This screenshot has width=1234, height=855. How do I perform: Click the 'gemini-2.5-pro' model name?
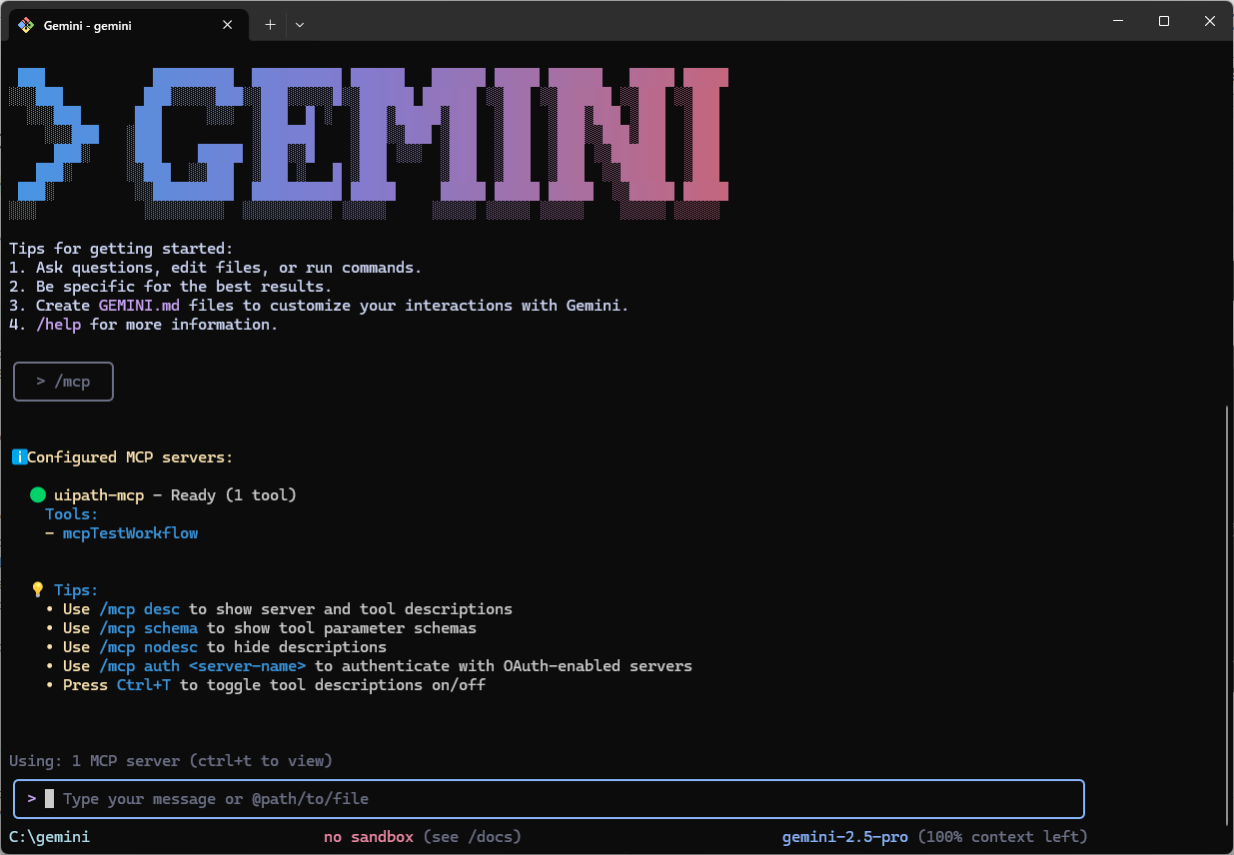pyautogui.click(x=845, y=837)
